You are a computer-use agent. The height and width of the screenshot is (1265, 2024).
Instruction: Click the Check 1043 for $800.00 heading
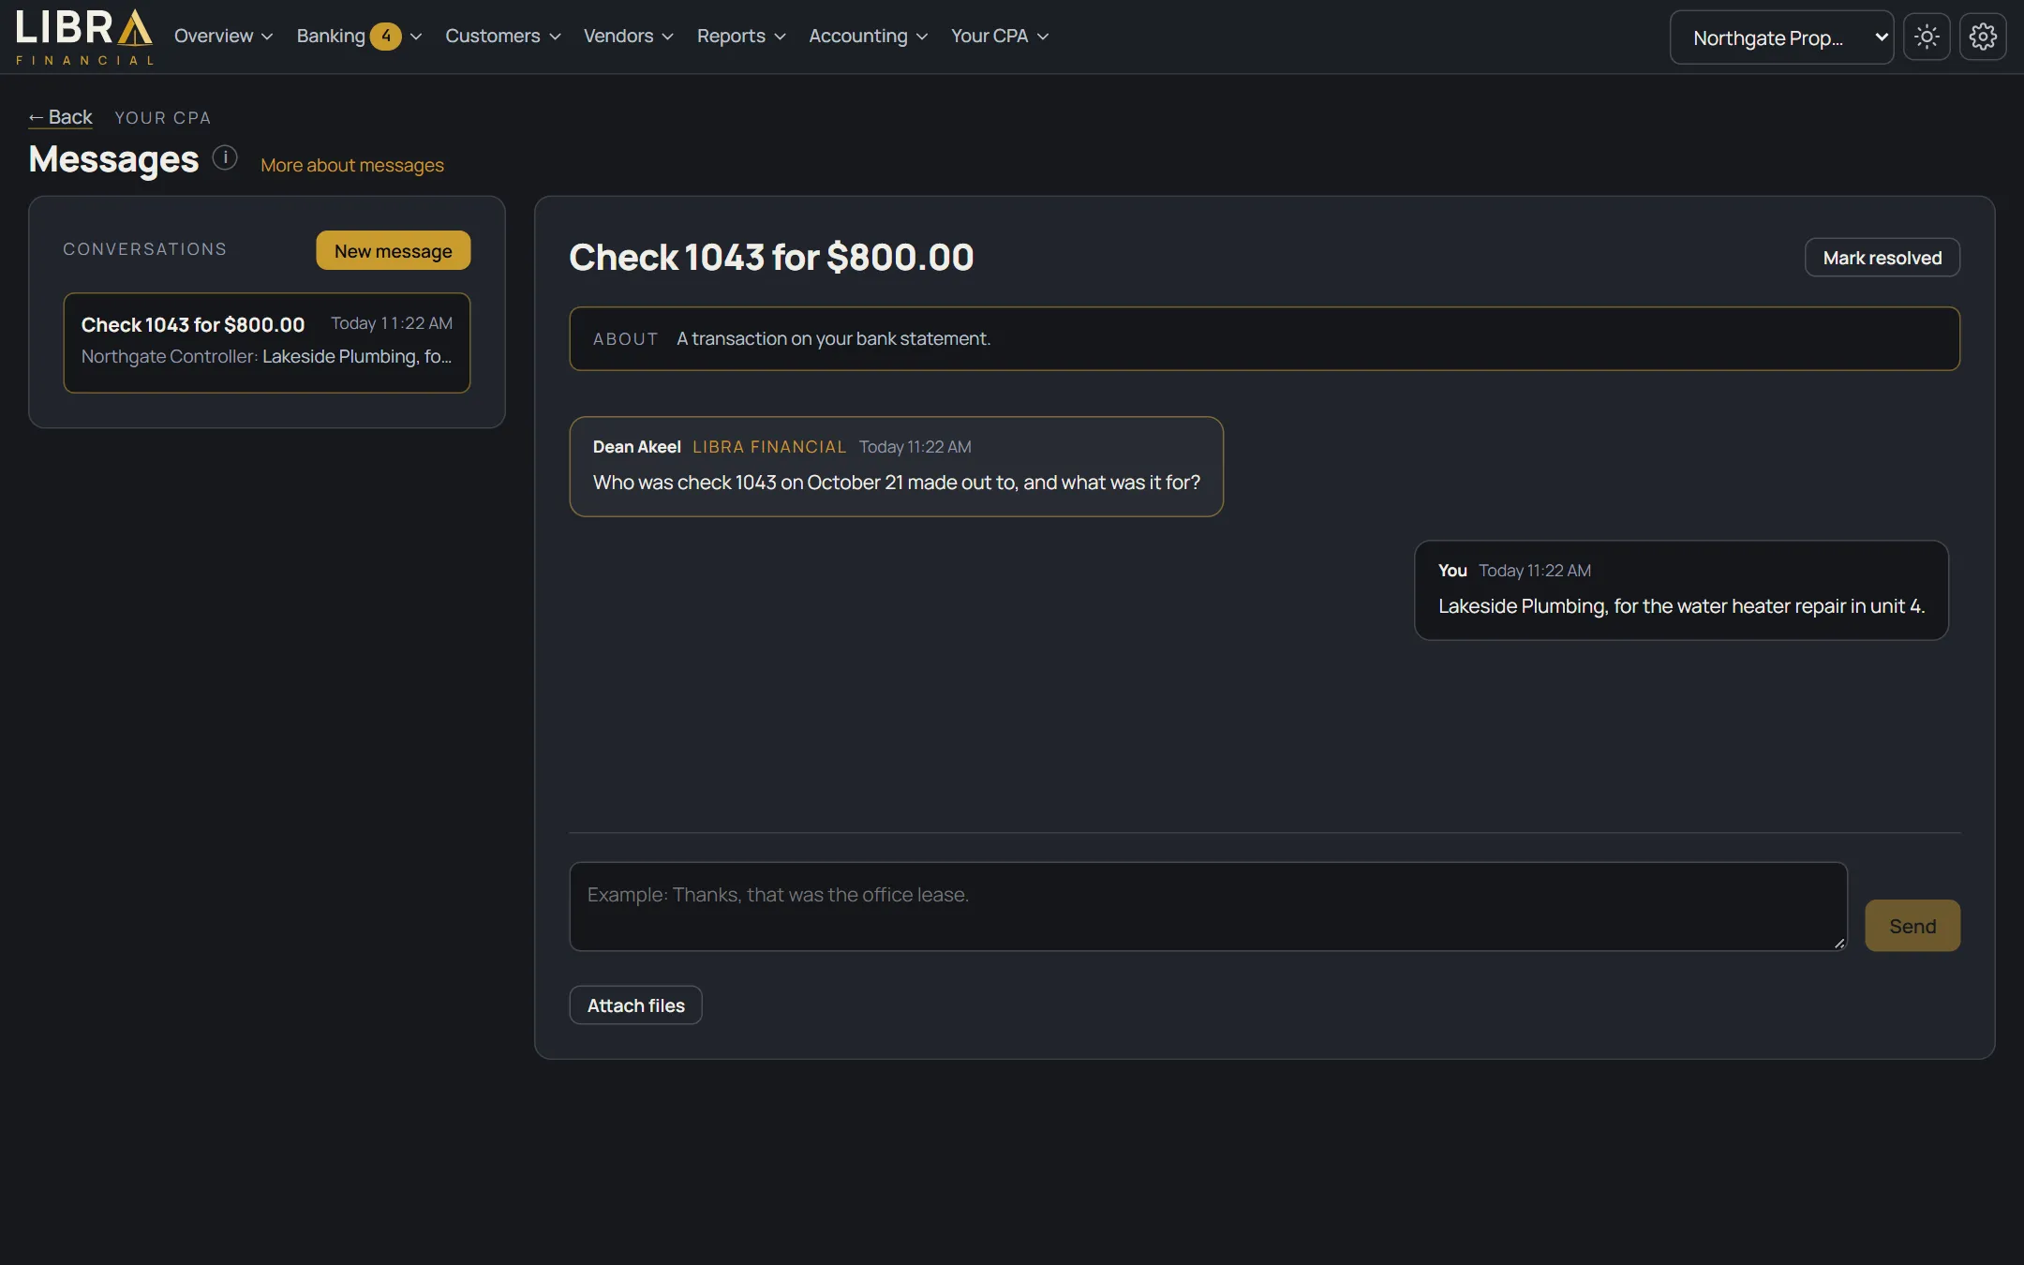pyautogui.click(x=772, y=257)
